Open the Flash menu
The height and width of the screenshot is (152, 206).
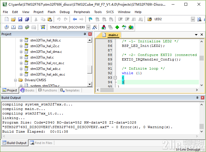pos(51,12)
